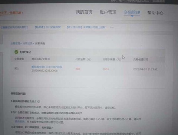Click the 交易记录 breadcrumb link
The width and height of the screenshot is (178, 135).
click(x=27, y=43)
